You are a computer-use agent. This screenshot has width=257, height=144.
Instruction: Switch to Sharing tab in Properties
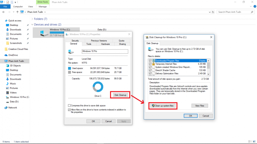pyautogui.click(x=122, y=44)
